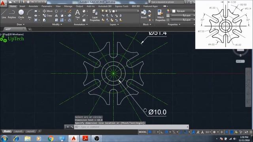The width and height of the screenshot is (253, 142).
Task: Click the Insert block tool
Action: [143, 14]
